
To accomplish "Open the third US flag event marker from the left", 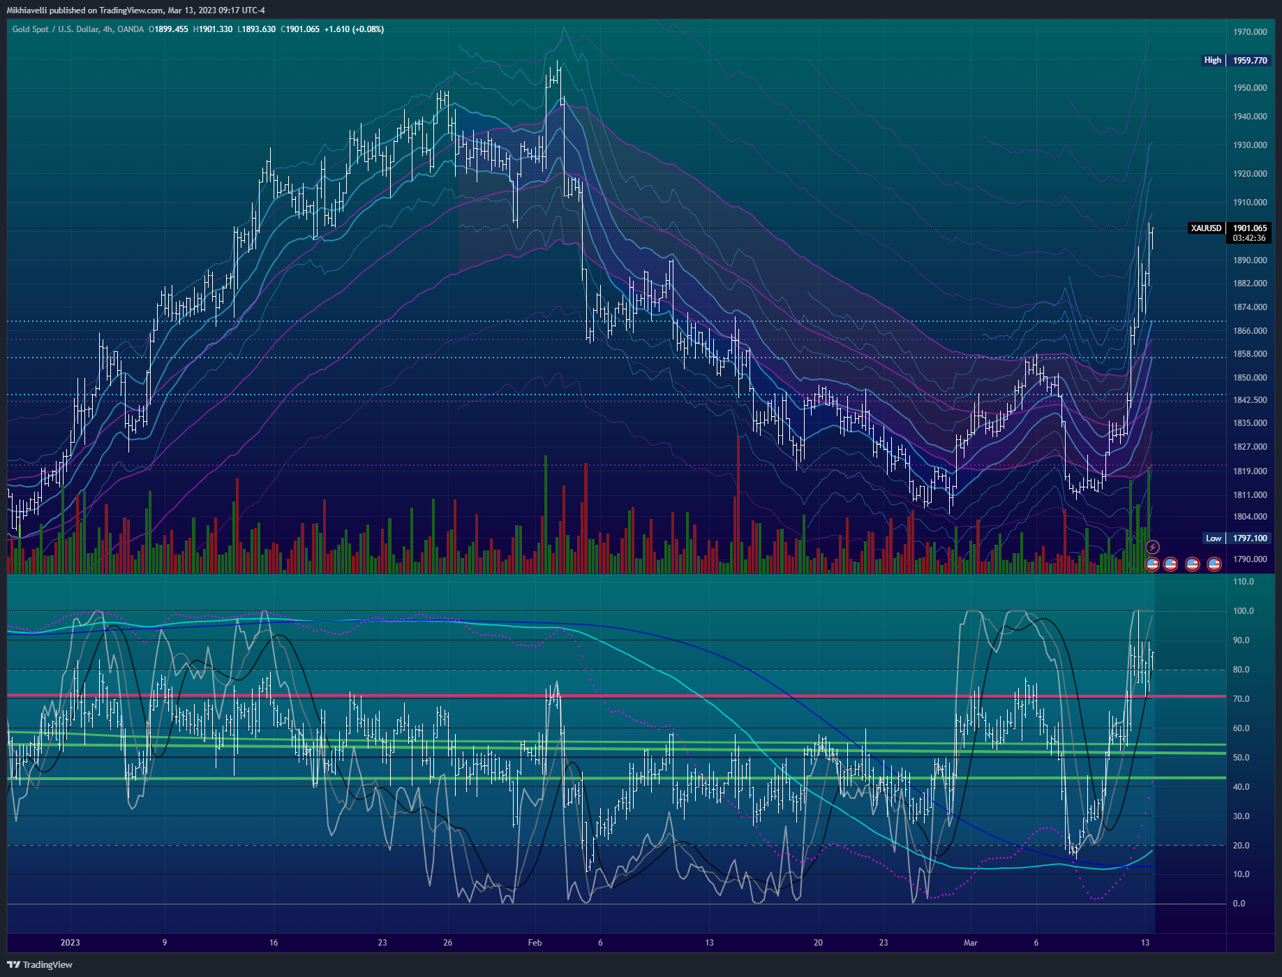I will click(1193, 564).
